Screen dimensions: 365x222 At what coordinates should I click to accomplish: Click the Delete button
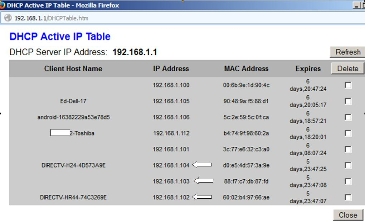click(x=347, y=69)
